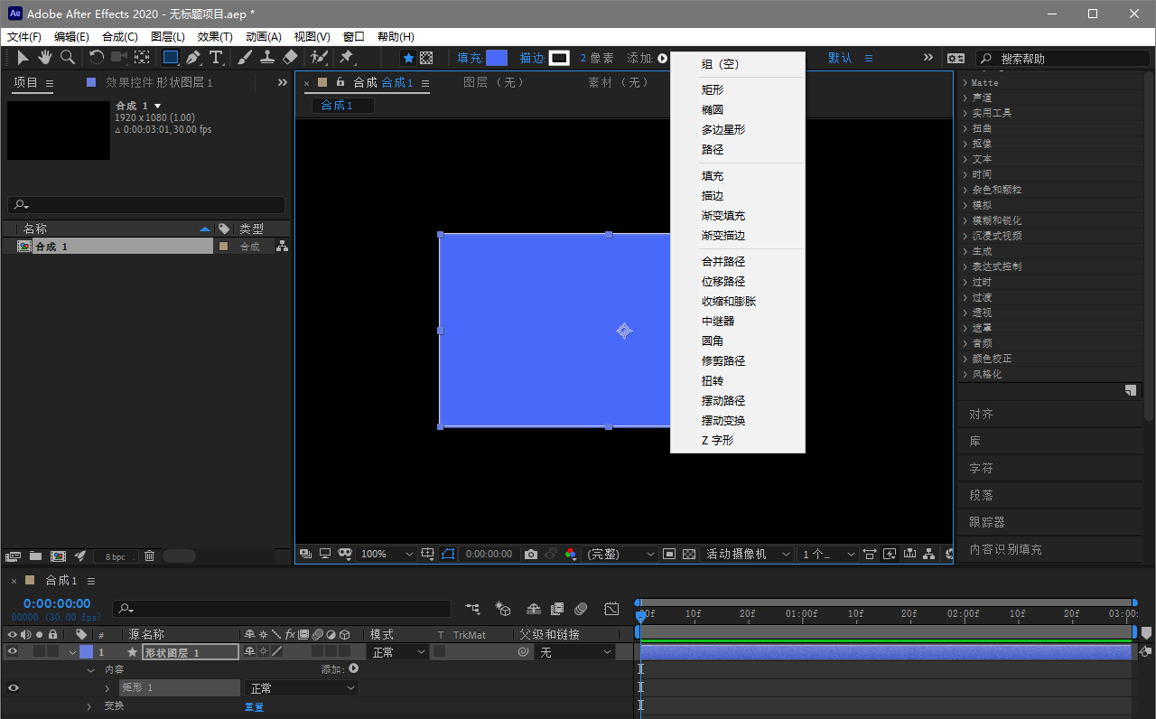Select the Eraser tool
The height and width of the screenshot is (719, 1156).
tap(290, 58)
